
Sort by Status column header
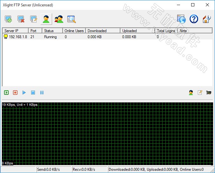[52, 31]
